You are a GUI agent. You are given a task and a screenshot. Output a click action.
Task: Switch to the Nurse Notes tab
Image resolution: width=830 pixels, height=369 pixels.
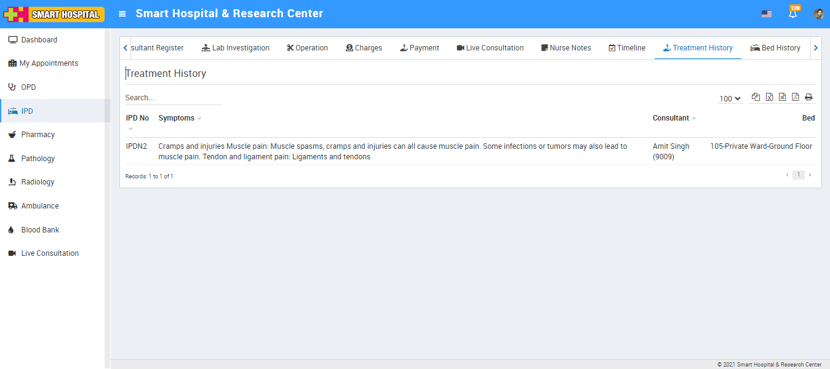(x=565, y=48)
